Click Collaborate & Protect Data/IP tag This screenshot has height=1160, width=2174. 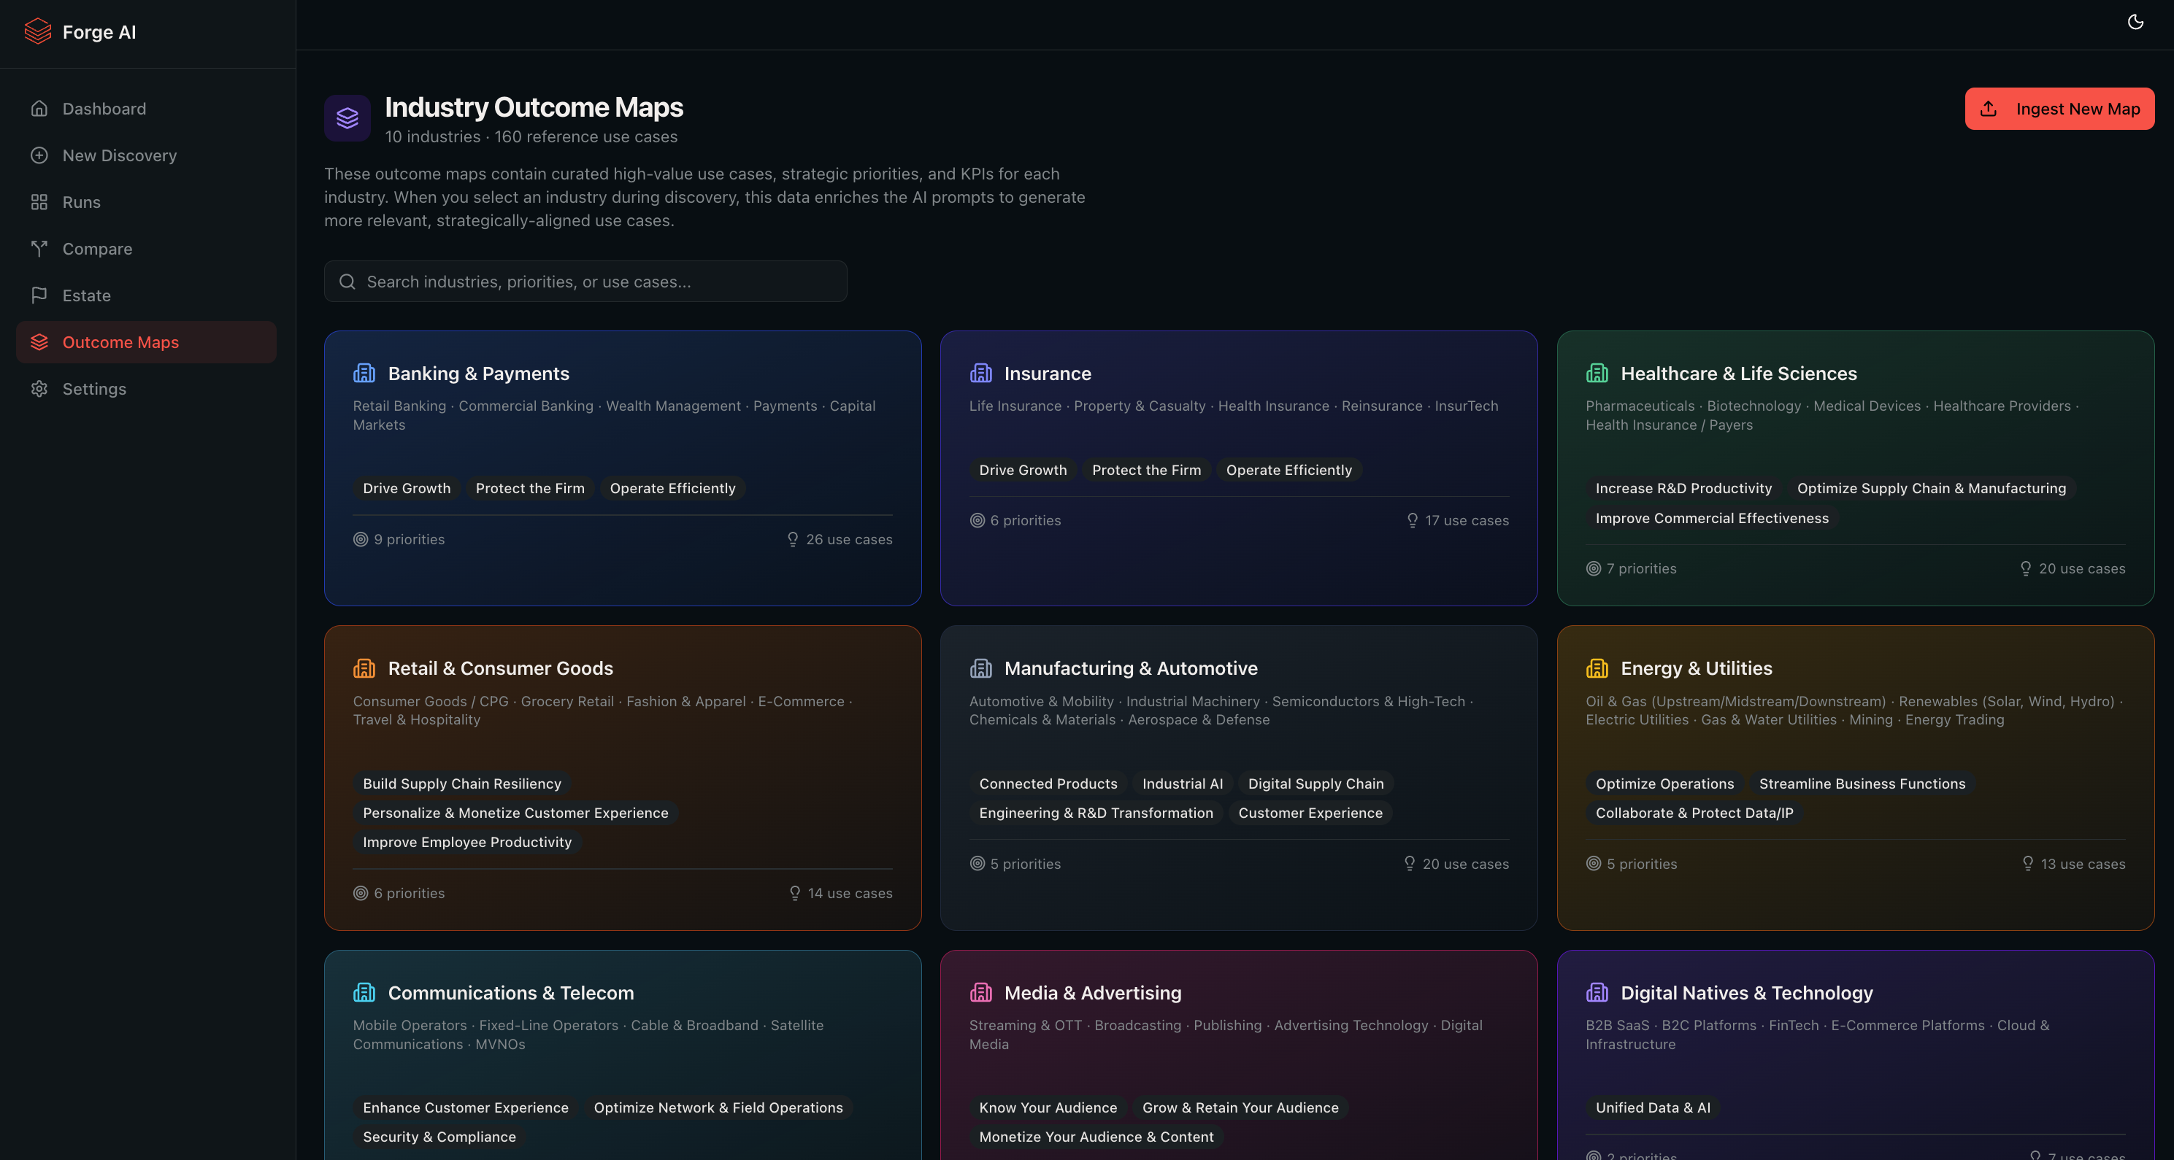pos(1694,813)
